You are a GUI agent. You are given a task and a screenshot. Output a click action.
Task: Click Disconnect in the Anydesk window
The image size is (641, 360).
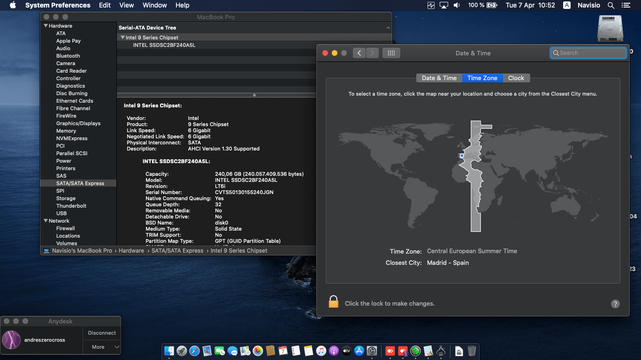click(x=102, y=333)
